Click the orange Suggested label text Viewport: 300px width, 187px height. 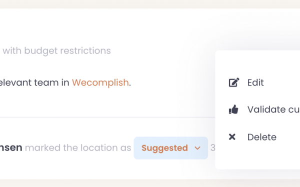(x=164, y=148)
